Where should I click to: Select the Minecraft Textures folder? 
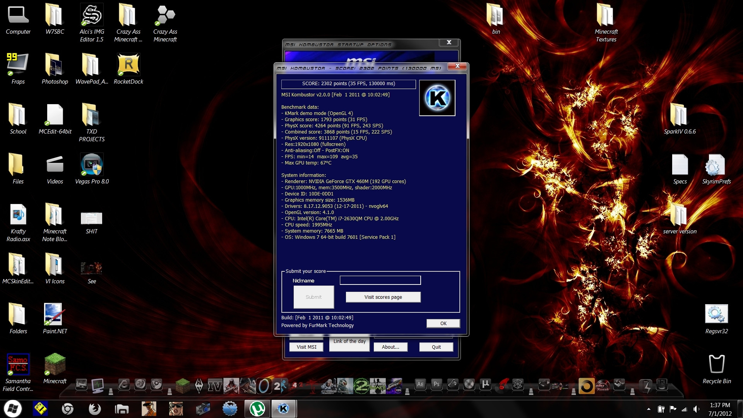tap(606, 23)
